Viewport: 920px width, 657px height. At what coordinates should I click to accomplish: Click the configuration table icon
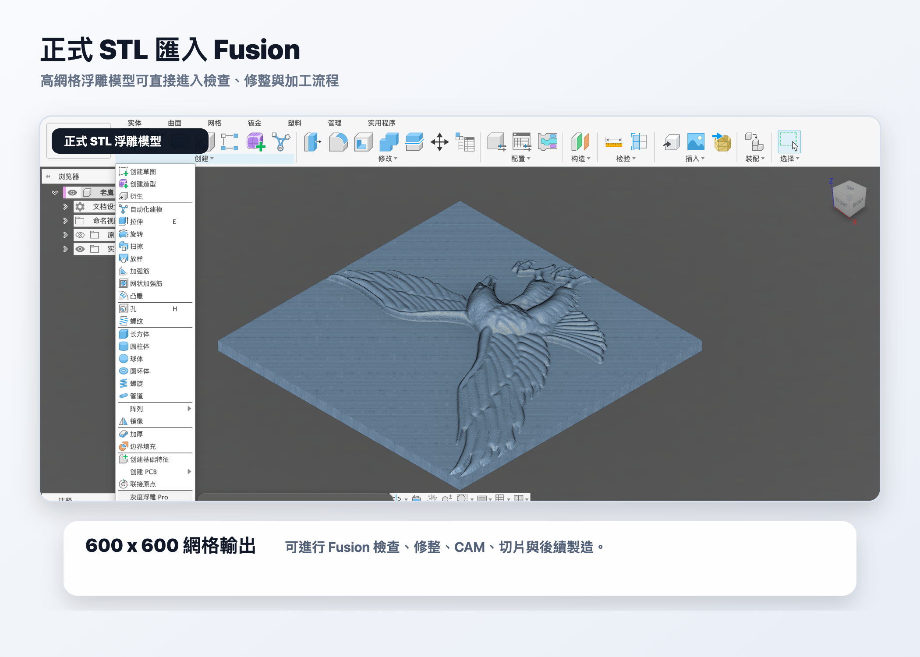tap(522, 142)
